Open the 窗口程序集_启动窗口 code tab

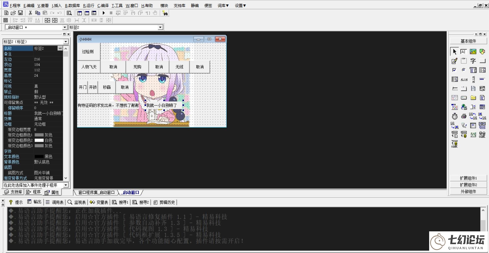click(x=96, y=192)
